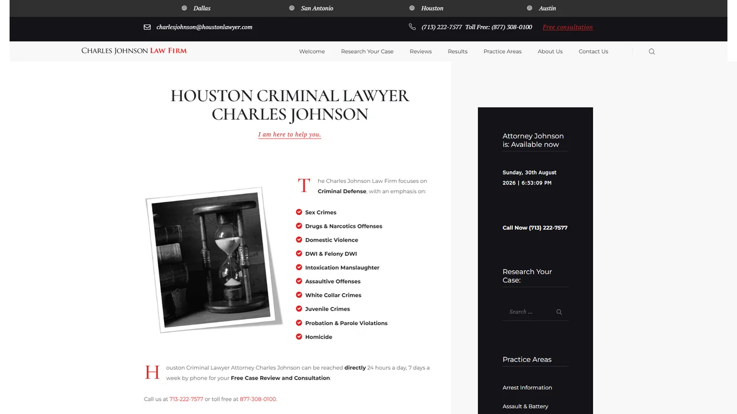
Task: Click the red check icon beside Homicide
Action: click(x=299, y=337)
